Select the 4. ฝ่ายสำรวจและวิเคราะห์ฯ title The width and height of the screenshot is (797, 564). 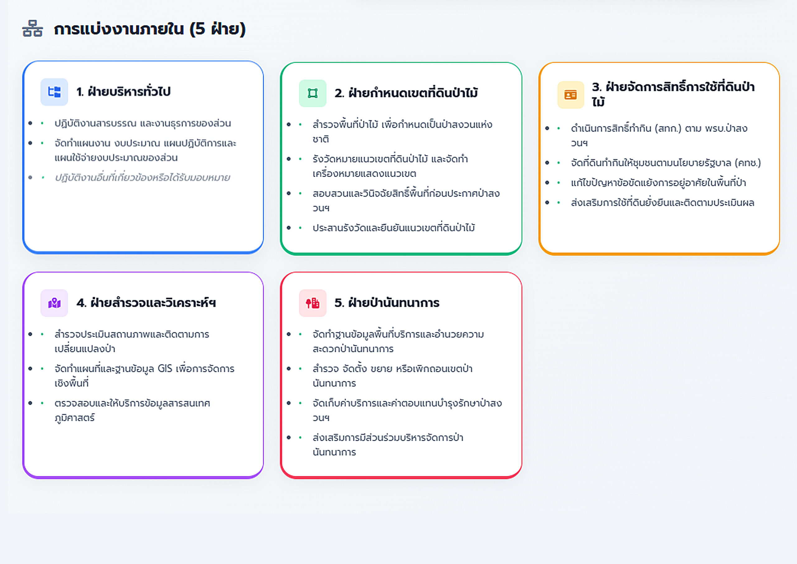coord(146,303)
